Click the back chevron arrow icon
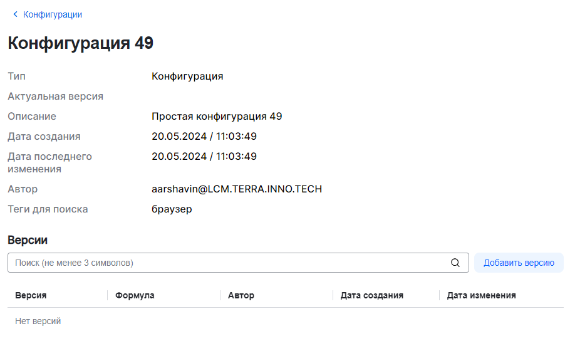Image resolution: width=570 pixels, height=341 pixels. 16,14
